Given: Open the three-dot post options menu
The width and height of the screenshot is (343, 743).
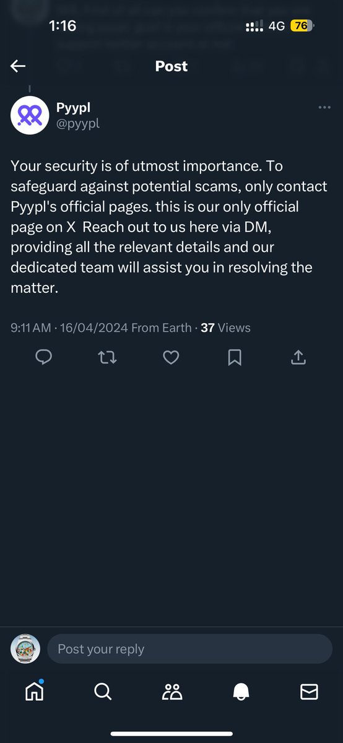Looking at the screenshot, I should tap(324, 107).
